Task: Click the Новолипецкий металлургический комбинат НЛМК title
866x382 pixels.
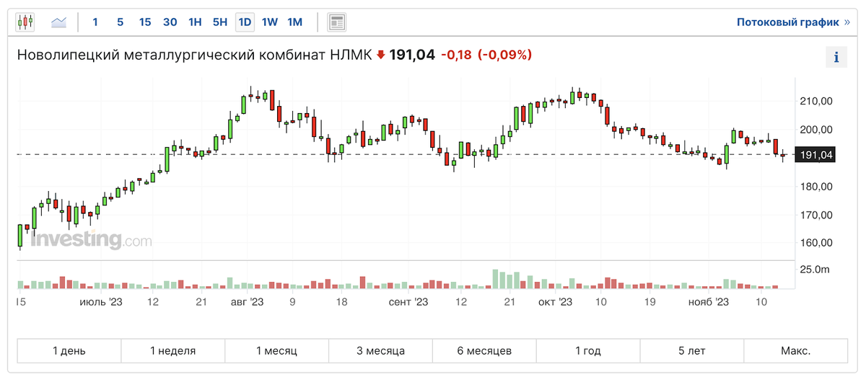Action: (194, 55)
